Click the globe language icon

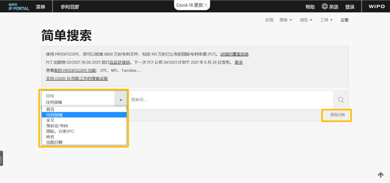tap(325, 6)
